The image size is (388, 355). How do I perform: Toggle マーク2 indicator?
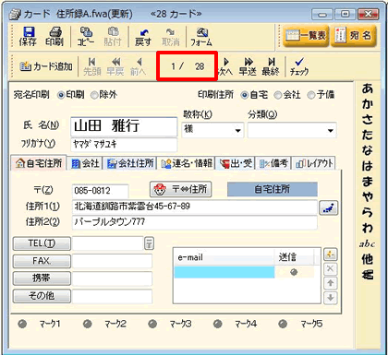coord(88,324)
